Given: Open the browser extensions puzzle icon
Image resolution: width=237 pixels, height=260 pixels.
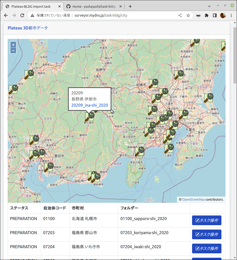Looking at the screenshot, I should tap(207, 15).
